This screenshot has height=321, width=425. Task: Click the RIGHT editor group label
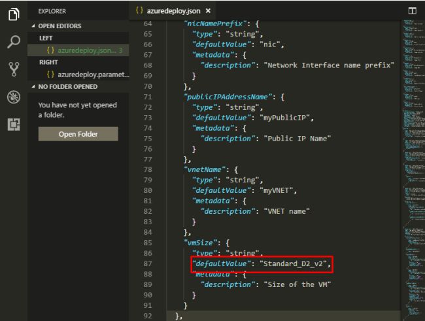tap(48, 62)
